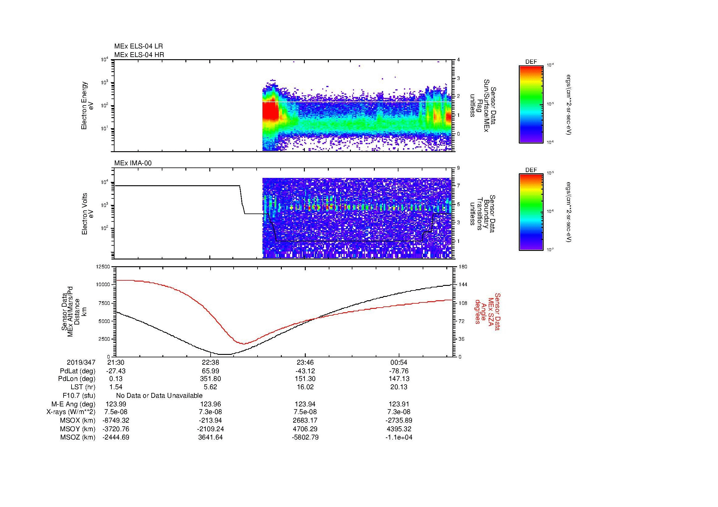Click the M-E Ang value '123.91'
The width and height of the screenshot is (718, 507).
tap(399, 404)
